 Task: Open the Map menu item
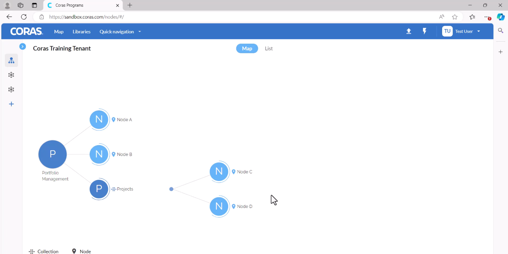(59, 31)
